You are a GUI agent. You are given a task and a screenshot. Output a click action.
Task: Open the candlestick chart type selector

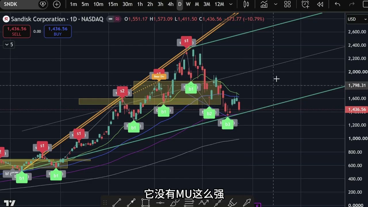point(246,4)
